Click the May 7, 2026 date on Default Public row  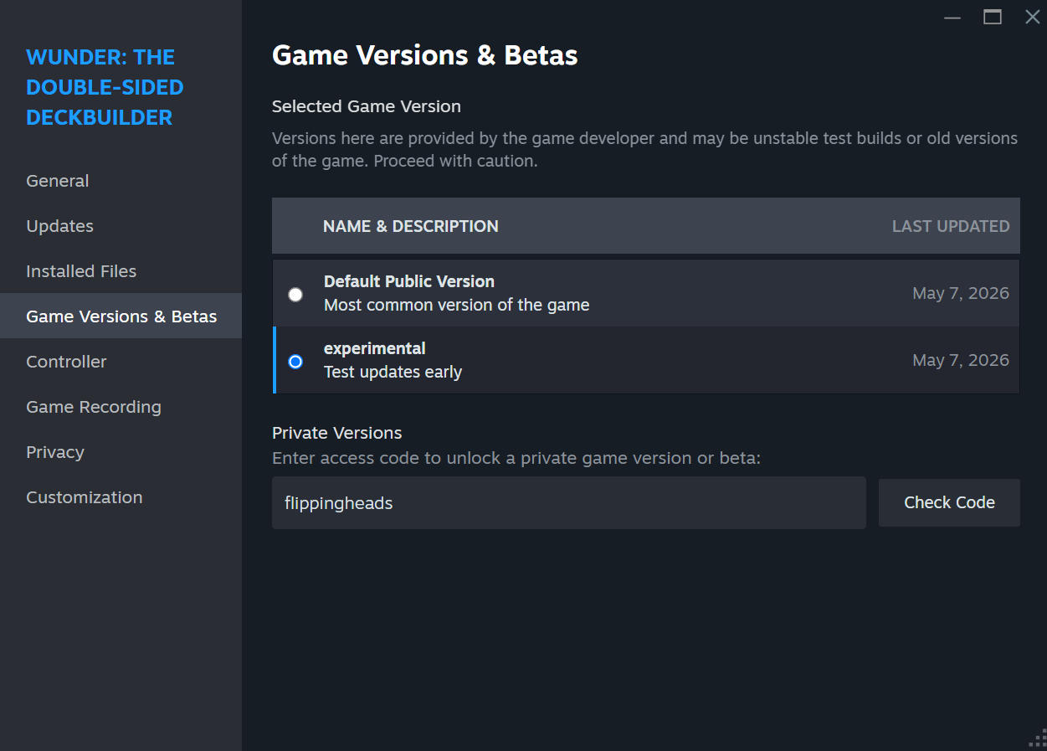pos(961,293)
